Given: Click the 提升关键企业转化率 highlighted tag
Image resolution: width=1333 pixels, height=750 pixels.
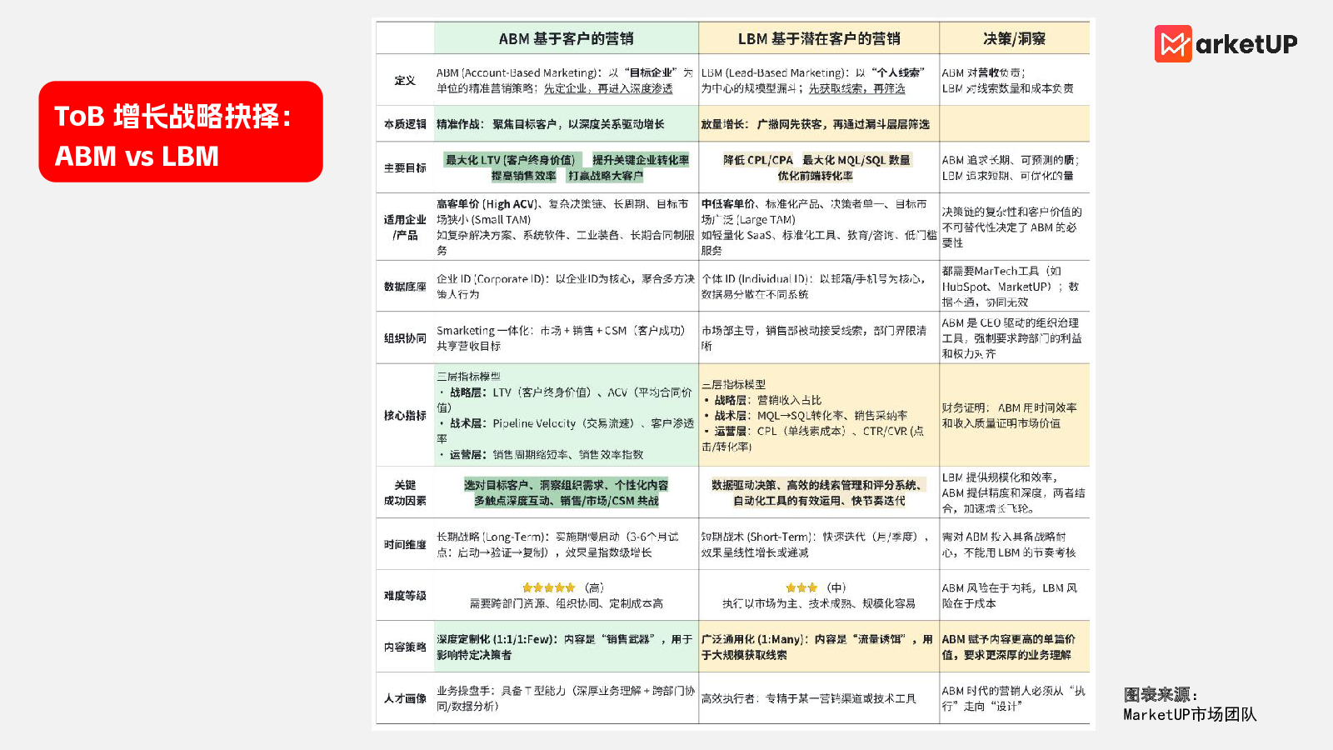Looking at the screenshot, I should [x=641, y=160].
